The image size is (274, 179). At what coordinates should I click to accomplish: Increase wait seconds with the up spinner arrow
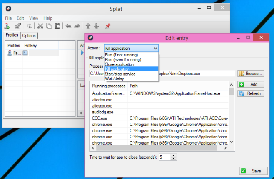[x=173, y=155]
